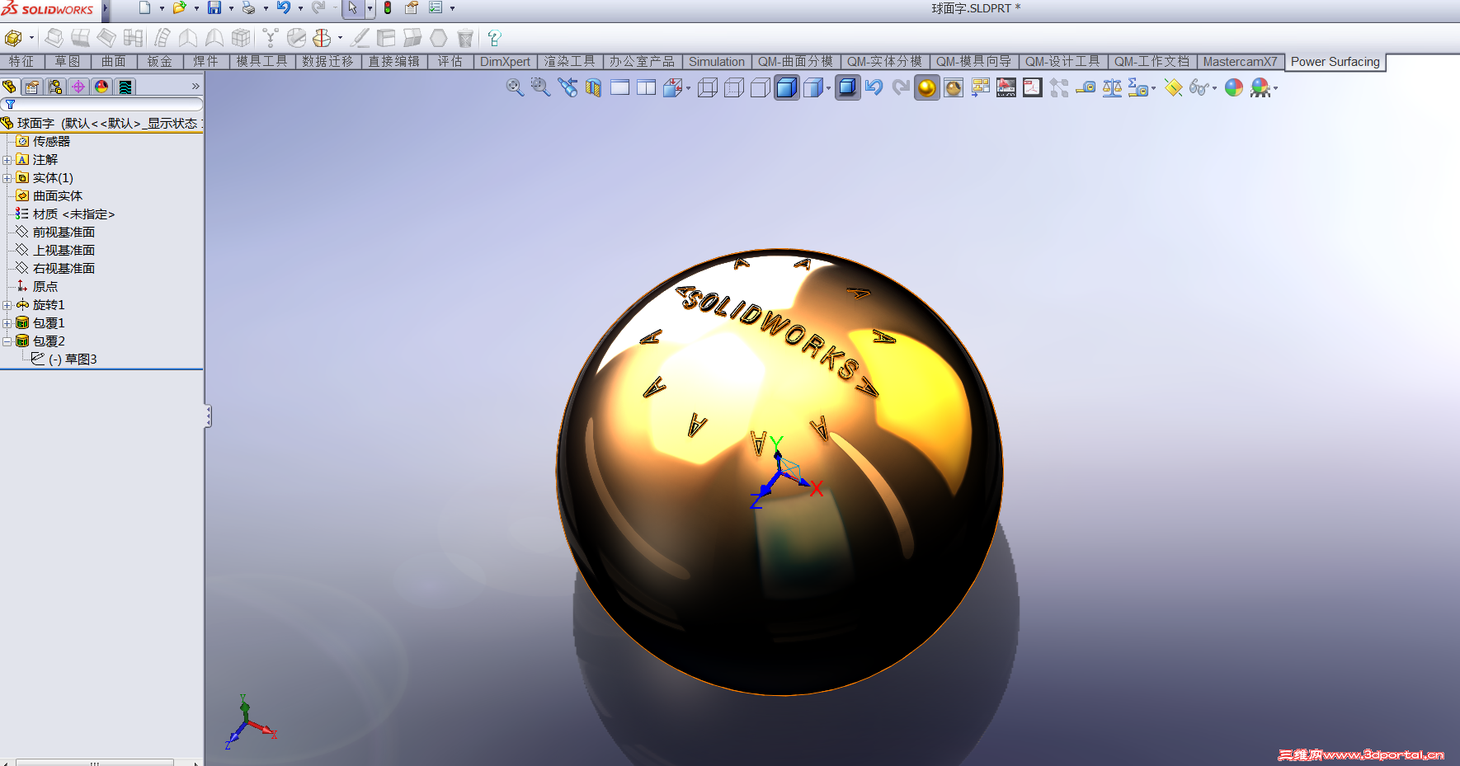Click the New document icon
Screen dimensions: 1460x766
[145, 8]
